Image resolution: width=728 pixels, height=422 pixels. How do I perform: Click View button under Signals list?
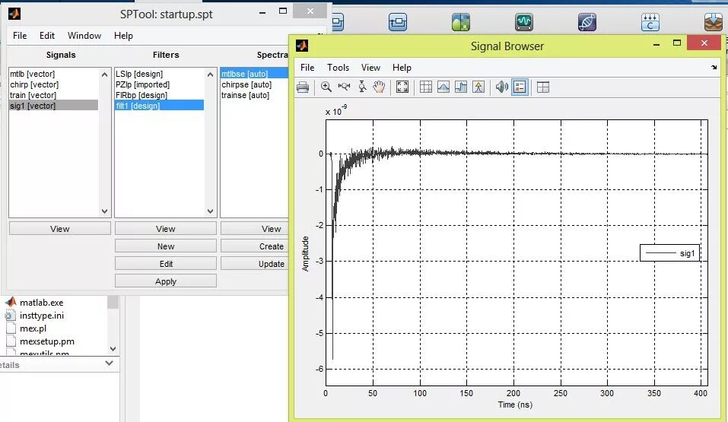pyautogui.click(x=60, y=228)
